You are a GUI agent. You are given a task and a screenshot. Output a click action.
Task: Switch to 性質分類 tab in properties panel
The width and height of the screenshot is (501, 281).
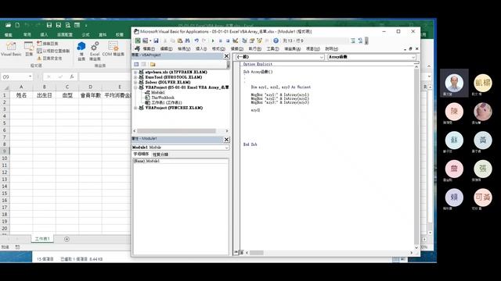point(160,155)
